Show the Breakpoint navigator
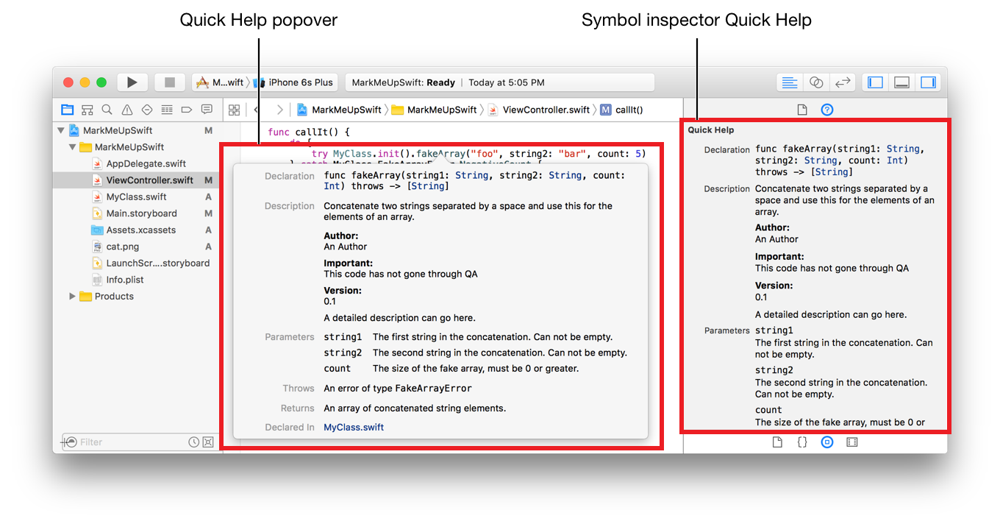 point(187,110)
